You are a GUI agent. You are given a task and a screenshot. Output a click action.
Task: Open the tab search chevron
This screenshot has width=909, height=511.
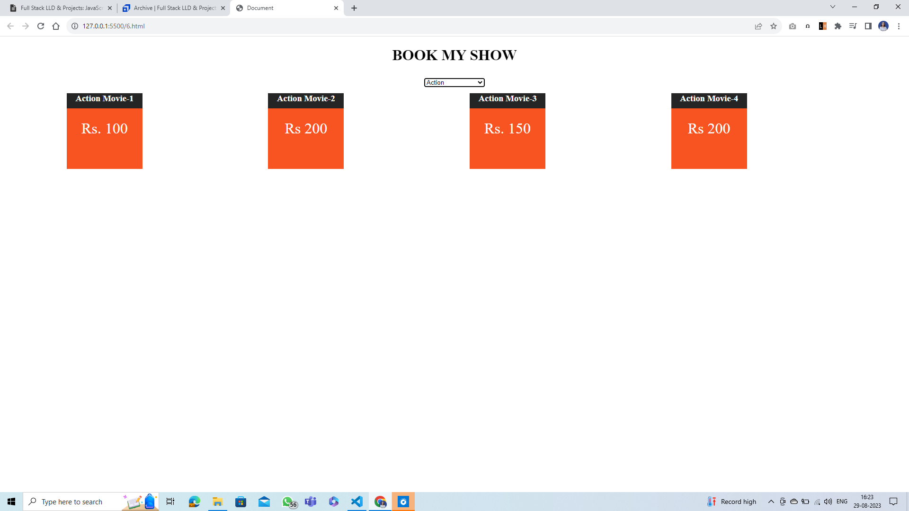pos(833,7)
